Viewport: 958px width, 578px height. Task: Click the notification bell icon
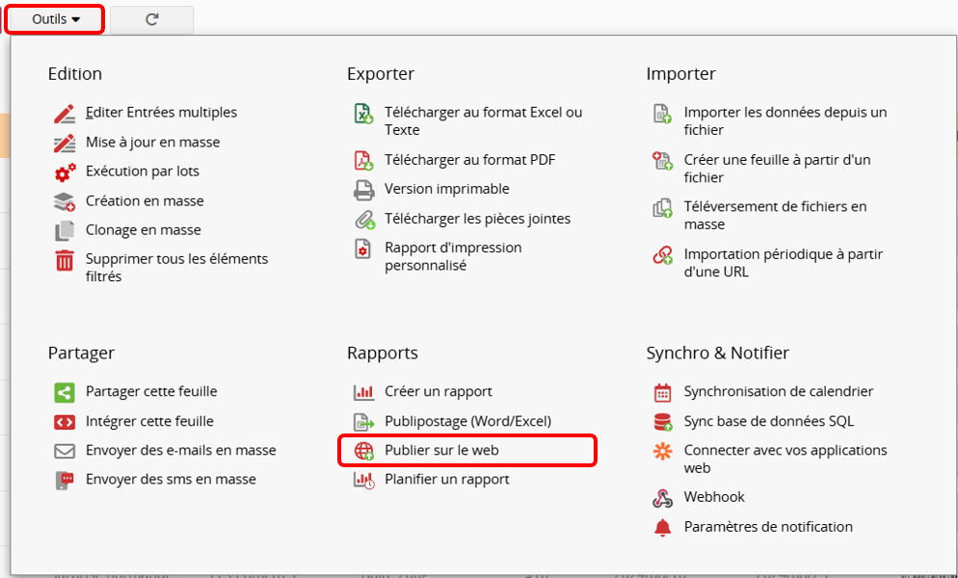click(662, 527)
